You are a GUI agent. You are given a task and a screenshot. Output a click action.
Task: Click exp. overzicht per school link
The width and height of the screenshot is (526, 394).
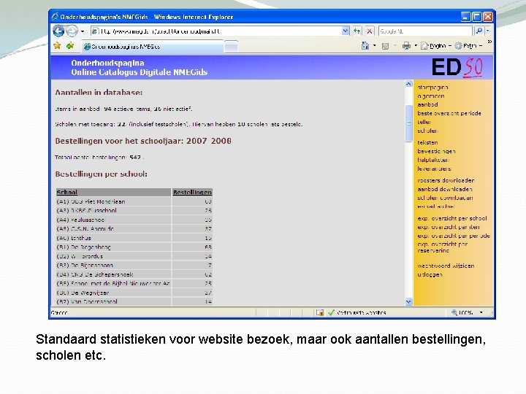(x=452, y=218)
